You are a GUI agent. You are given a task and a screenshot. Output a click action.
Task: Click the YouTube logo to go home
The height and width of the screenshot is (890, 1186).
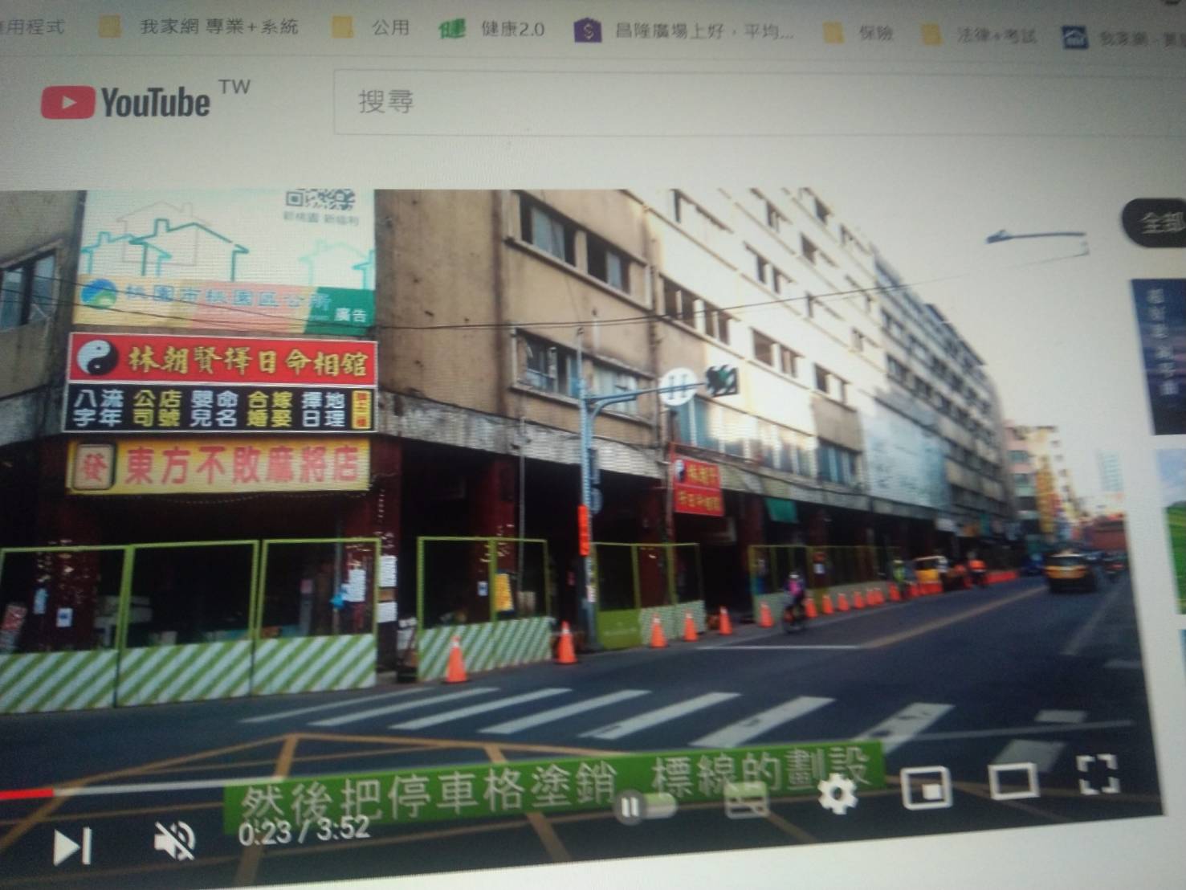click(x=127, y=102)
